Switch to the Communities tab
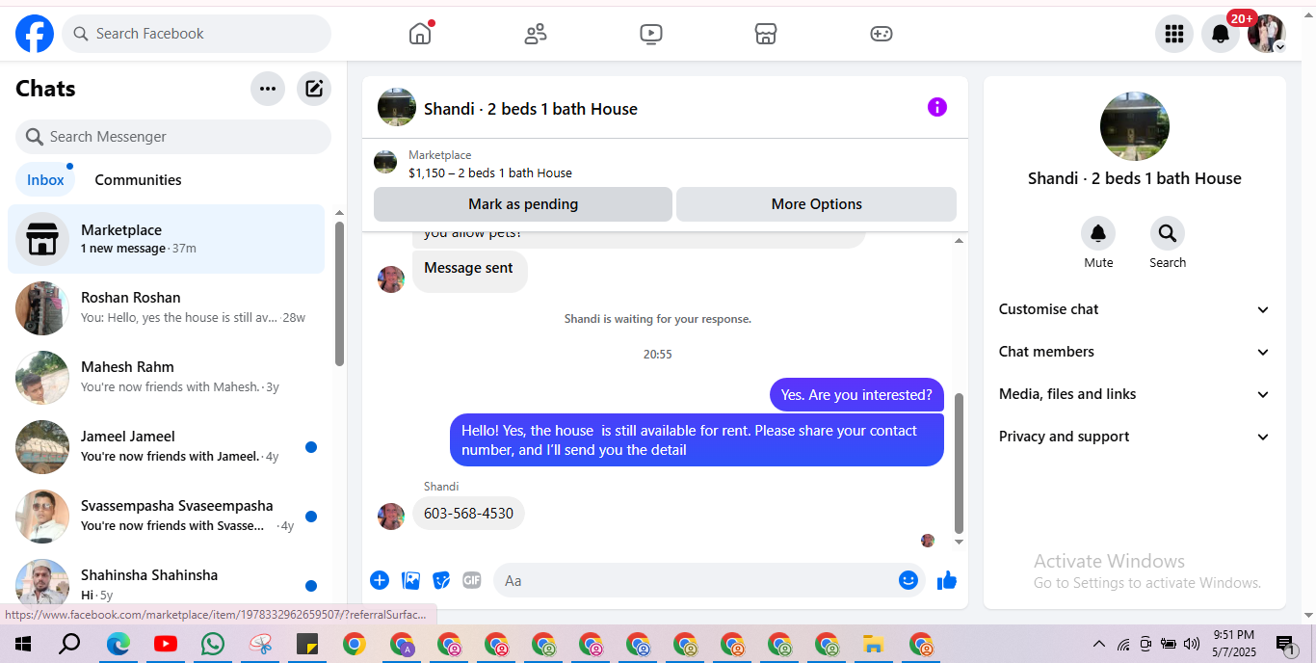This screenshot has width=1316, height=663. point(138,180)
